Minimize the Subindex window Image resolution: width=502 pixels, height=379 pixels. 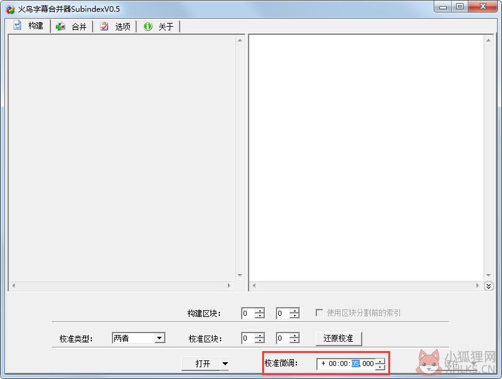click(443, 7)
